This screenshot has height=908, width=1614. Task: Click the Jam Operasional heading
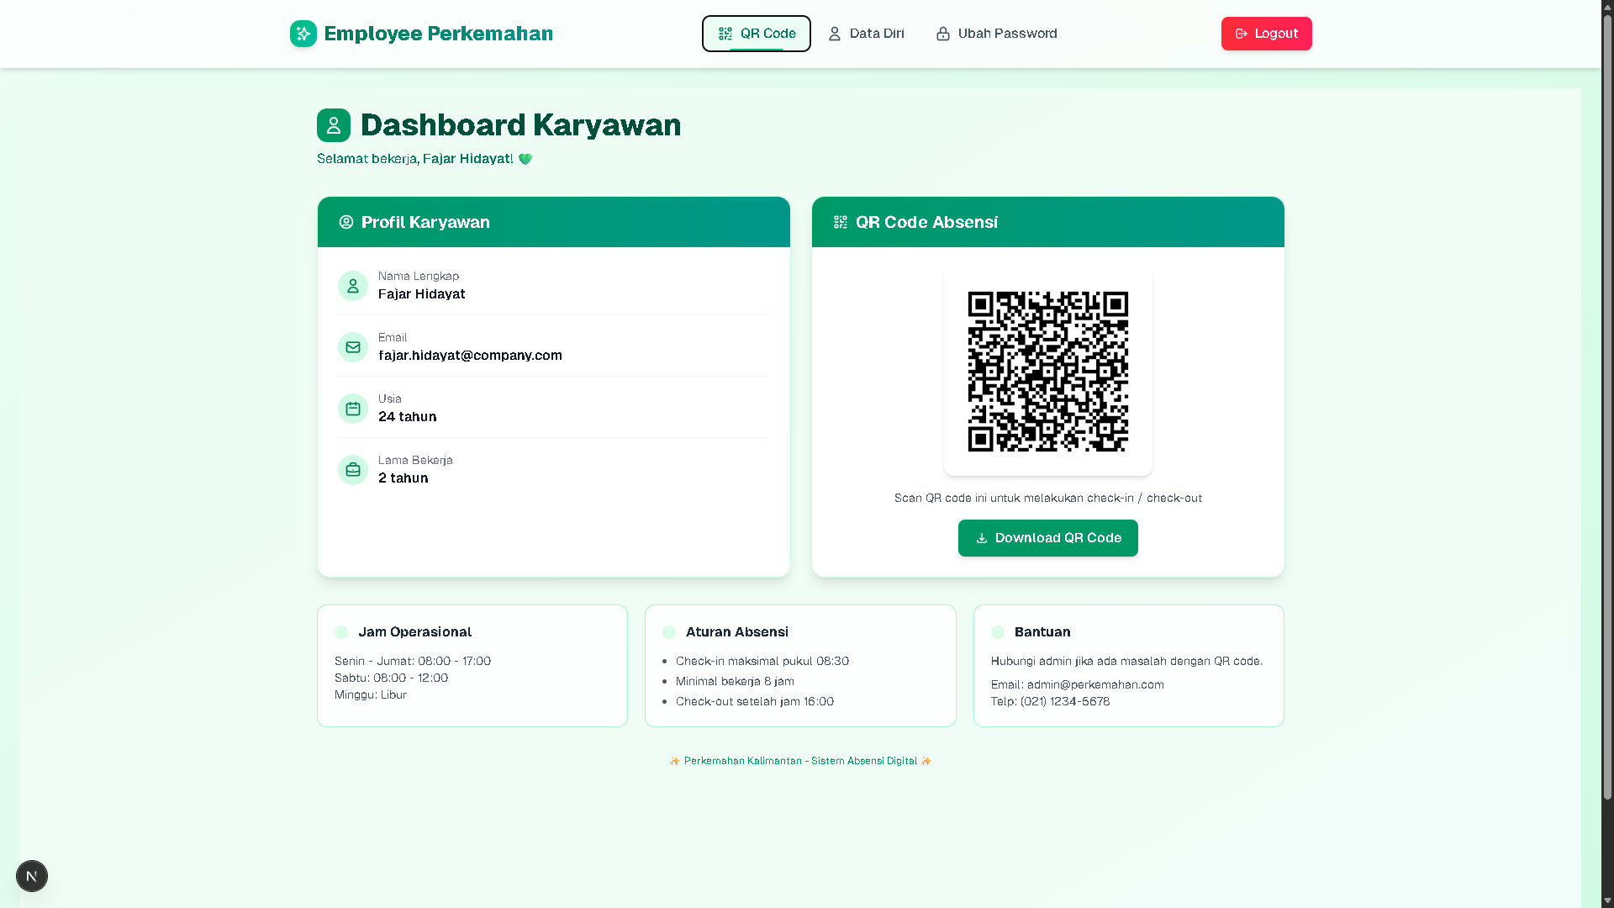tap(415, 632)
